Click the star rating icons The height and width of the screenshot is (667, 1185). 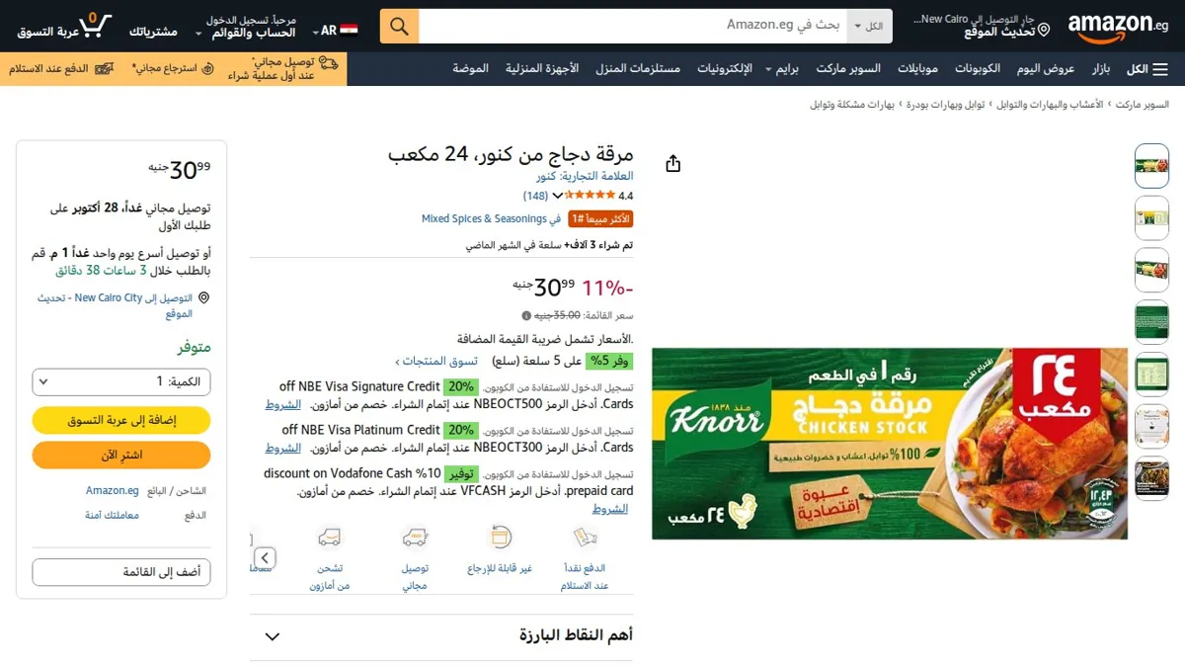pos(591,196)
